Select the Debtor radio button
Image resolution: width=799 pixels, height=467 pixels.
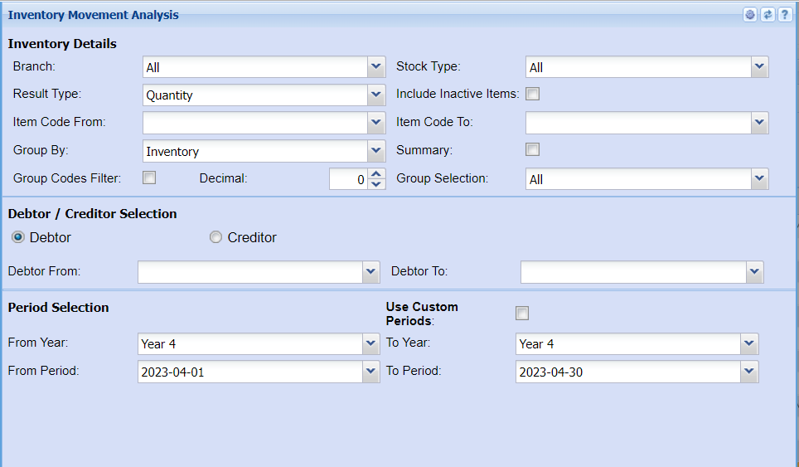[x=18, y=237]
